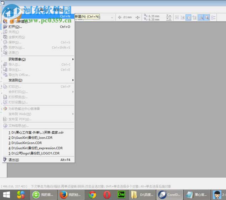
Task: Select 全部关闭(S) menu entry
Action: tap(38, 37)
